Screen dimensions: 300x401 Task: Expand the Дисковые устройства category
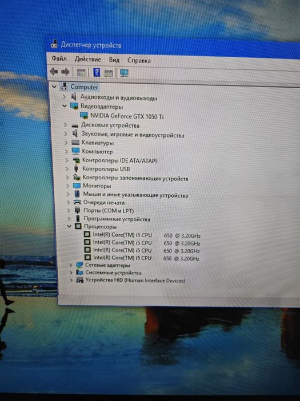pos(65,125)
